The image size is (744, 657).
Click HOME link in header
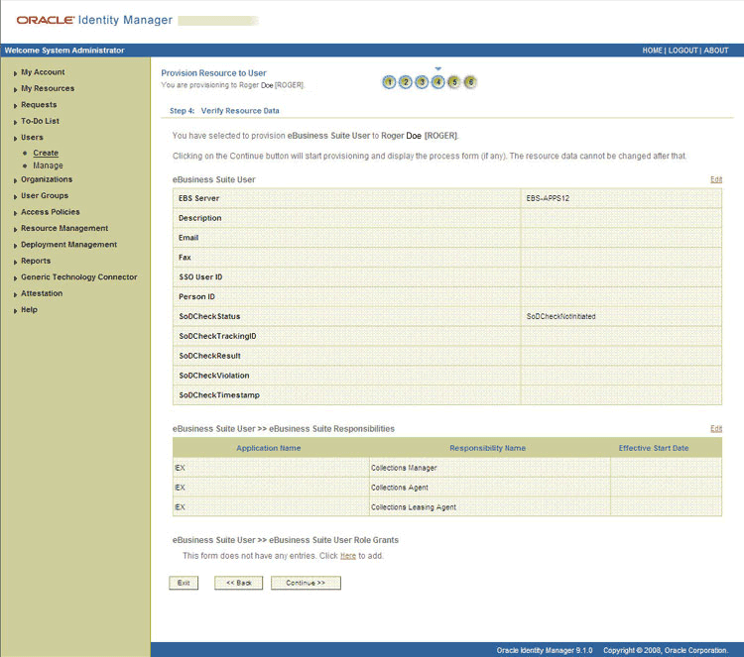tap(653, 51)
